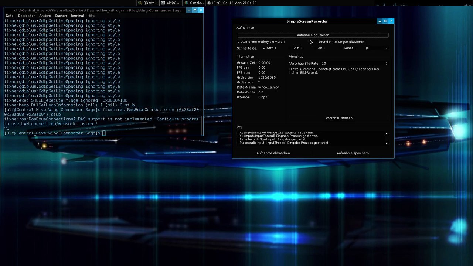Minimize the terminal window

[189, 10]
